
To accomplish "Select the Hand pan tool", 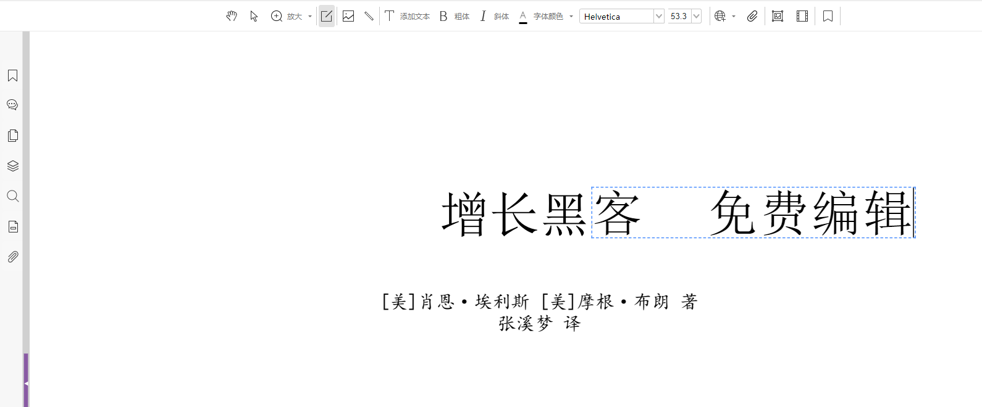I will [x=232, y=16].
